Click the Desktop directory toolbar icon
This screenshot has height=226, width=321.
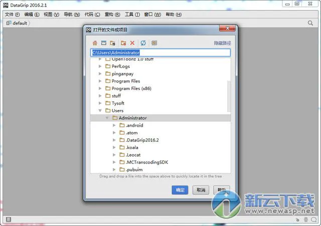[x=104, y=43]
